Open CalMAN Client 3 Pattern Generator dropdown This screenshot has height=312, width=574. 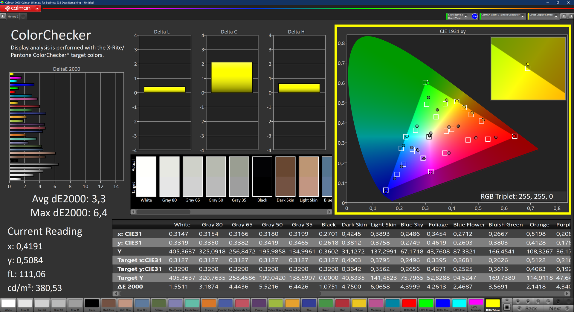click(x=523, y=16)
